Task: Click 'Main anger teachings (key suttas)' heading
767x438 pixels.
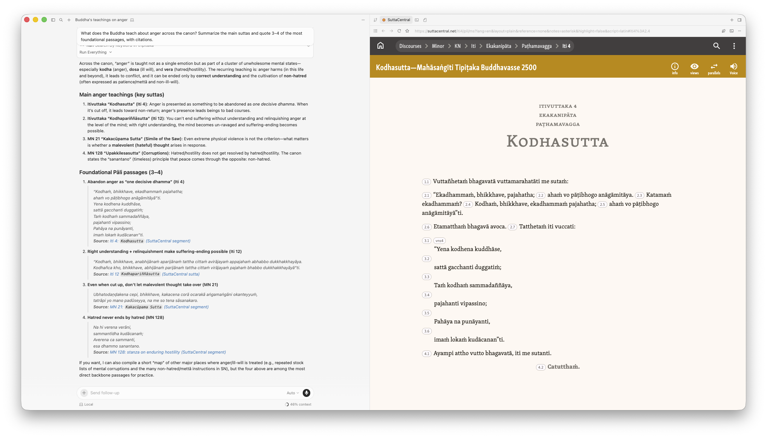Action: (x=122, y=95)
